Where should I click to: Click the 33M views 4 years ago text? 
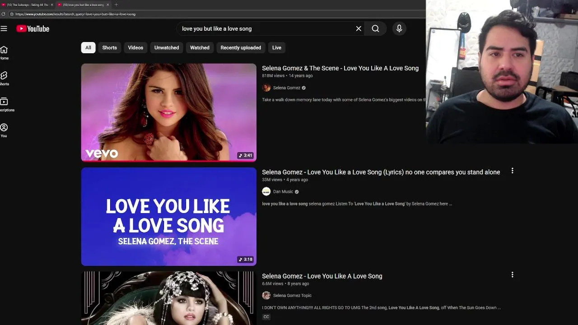(285, 180)
